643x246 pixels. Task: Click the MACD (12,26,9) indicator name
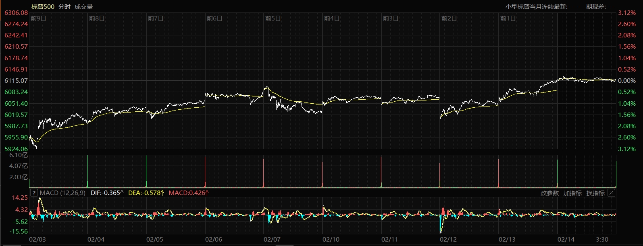coord(62,193)
